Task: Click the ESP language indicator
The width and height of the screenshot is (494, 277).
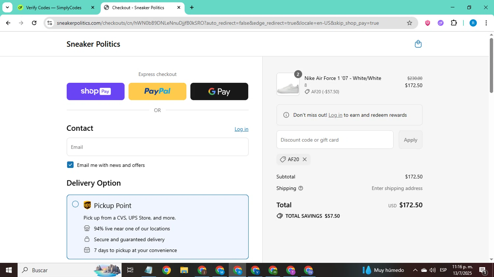Action: tap(443, 270)
